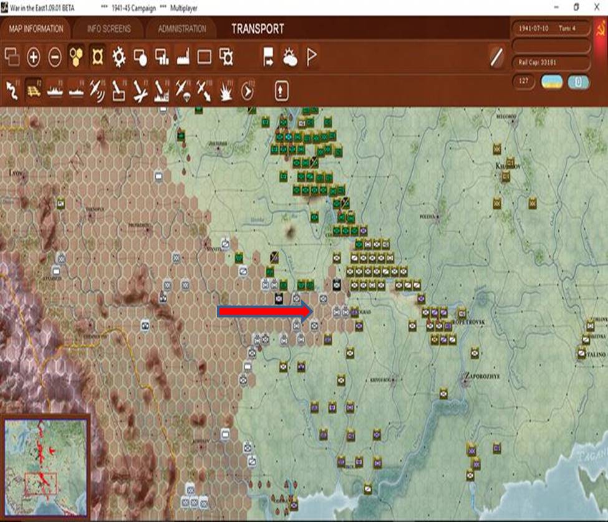Open the Administration tab
The width and height of the screenshot is (608, 522).
point(182,29)
